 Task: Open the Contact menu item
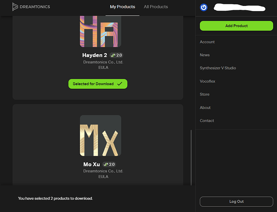[207, 121]
